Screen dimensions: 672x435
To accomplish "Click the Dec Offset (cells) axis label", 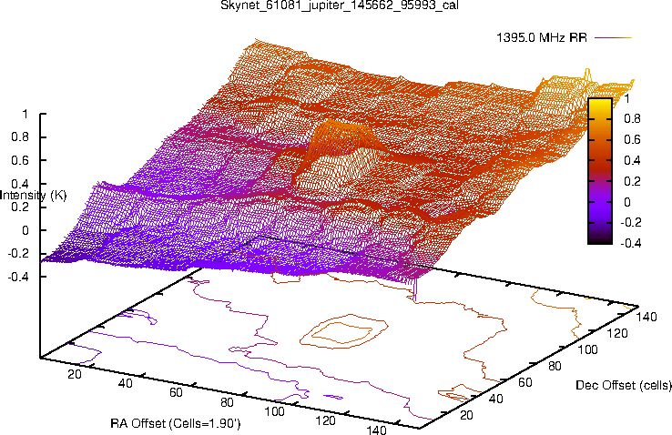I will click(x=624, y=385).
